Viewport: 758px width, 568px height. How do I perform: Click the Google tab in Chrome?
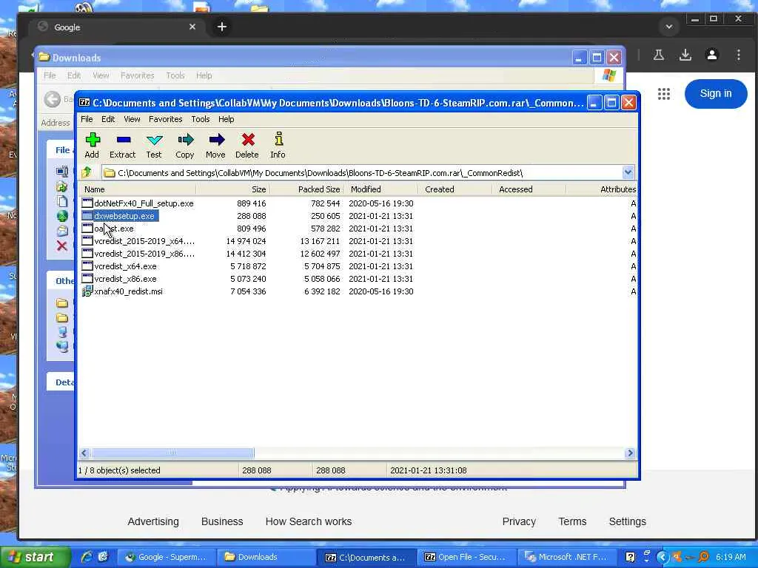pyautogui.click(x=118, y=27)
